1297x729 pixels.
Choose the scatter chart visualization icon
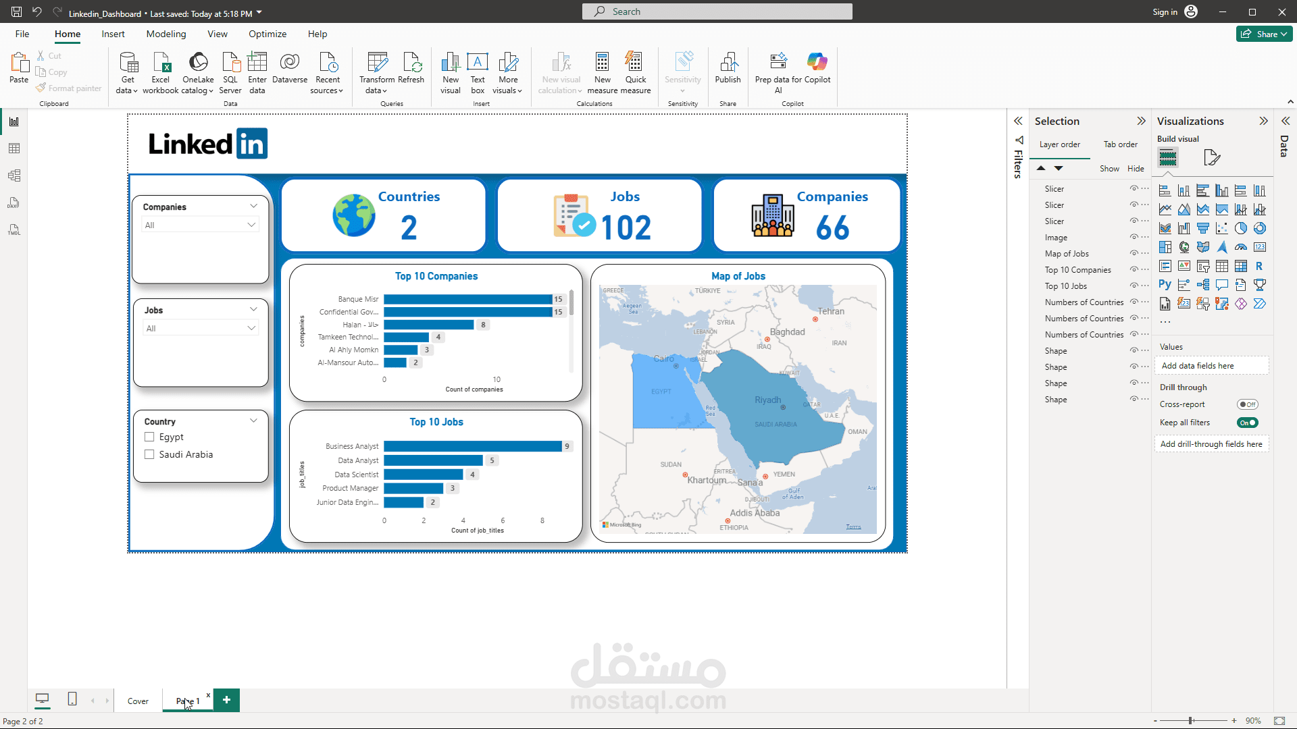point(1222,228)
